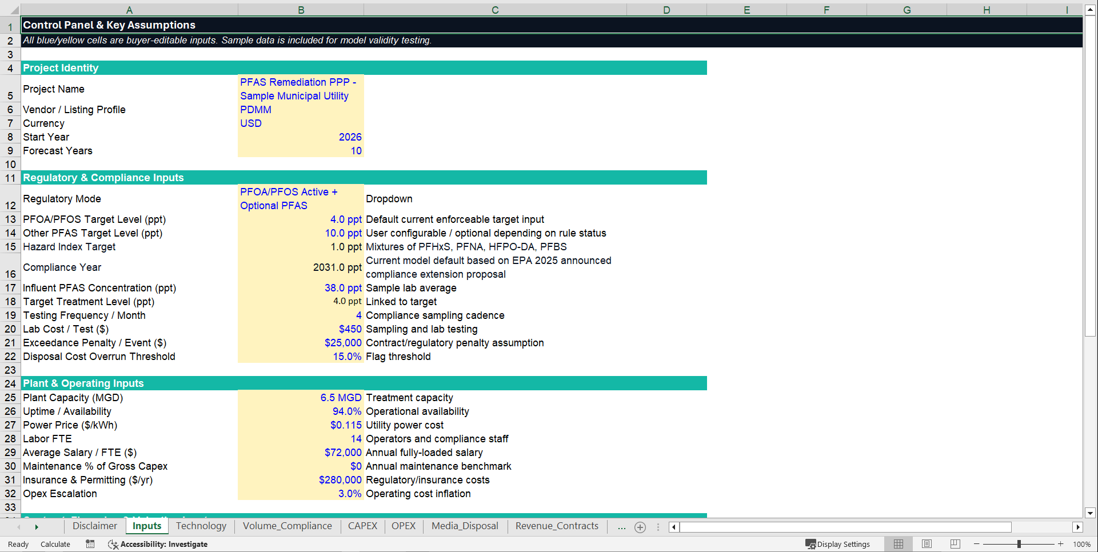Select the Labor FTE value 14

[x=301, y=439]
